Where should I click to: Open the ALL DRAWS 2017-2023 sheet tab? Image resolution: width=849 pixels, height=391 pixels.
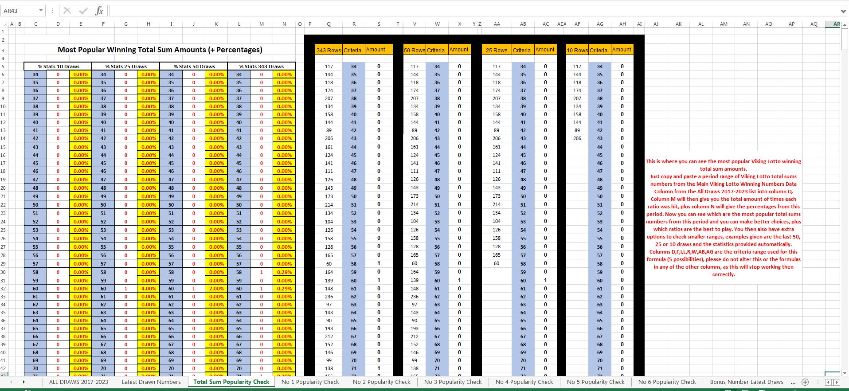click(x=78, y=382)
